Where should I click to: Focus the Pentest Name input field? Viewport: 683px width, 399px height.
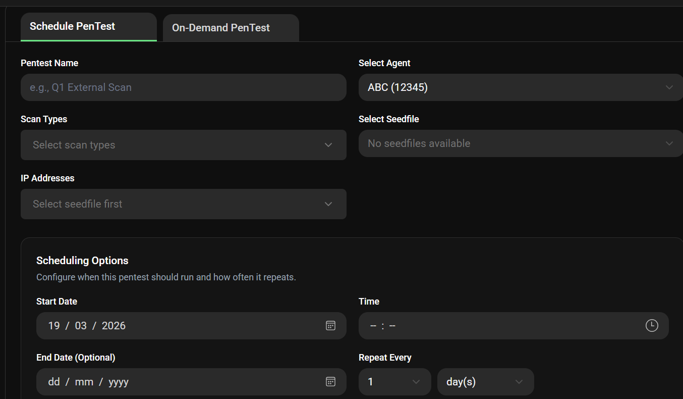point(184,87)
